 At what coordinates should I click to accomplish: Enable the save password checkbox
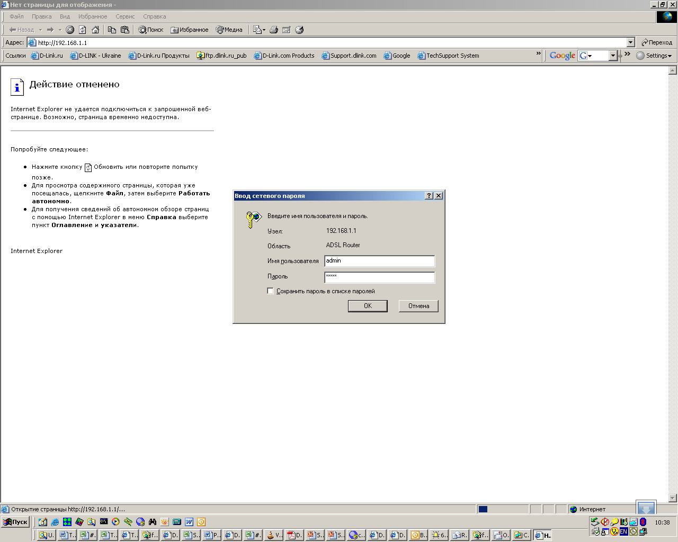(271, 291)
